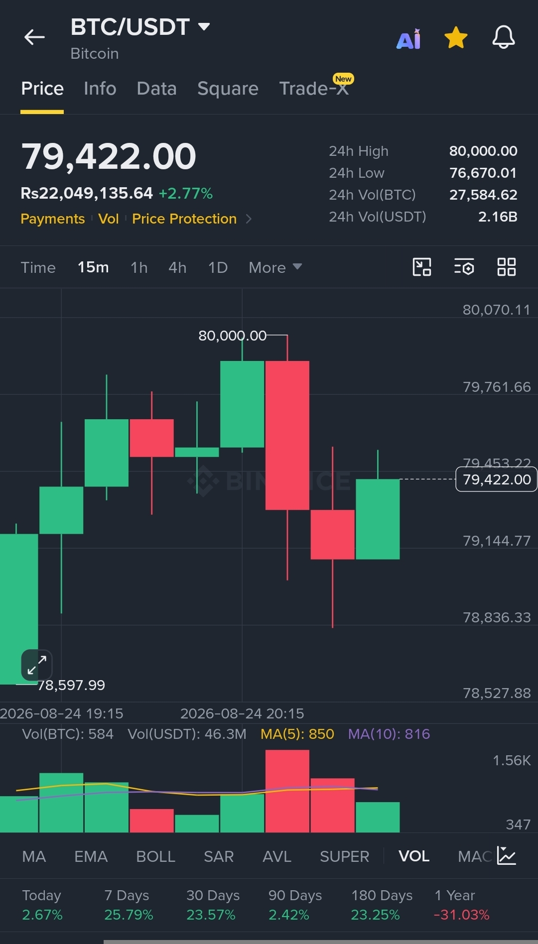538x944 pixels.
Task: Tap the current price label 79,422.00 on axis
Action: (x=497, y=479)
